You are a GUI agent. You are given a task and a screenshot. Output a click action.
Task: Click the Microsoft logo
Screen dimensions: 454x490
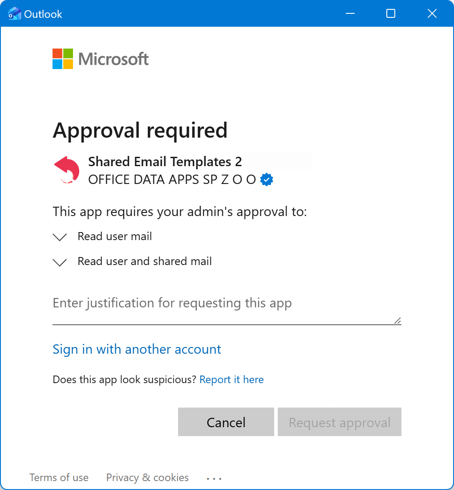pyautogui.click(x=100, y=58)
